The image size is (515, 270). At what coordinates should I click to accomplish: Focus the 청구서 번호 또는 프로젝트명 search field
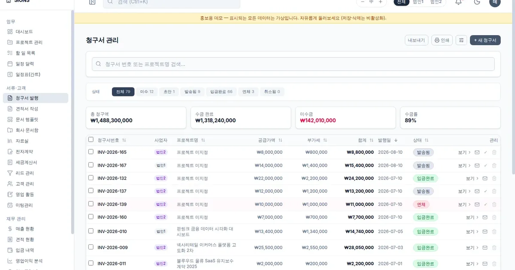pyautogui.click(x=293, y=64)
